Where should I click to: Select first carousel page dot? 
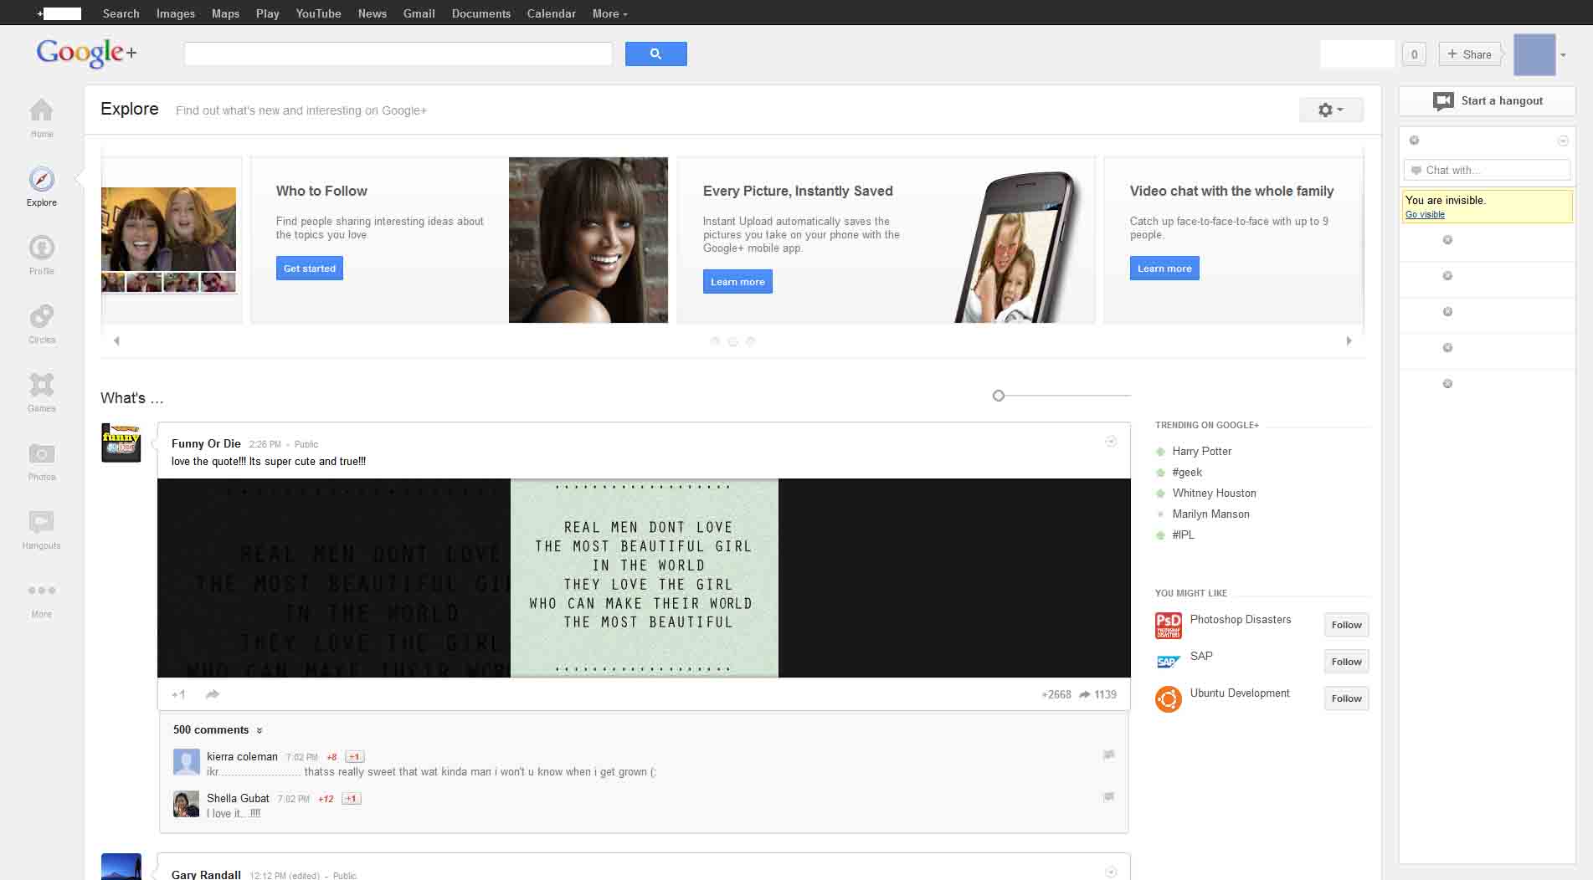point(715,341)
